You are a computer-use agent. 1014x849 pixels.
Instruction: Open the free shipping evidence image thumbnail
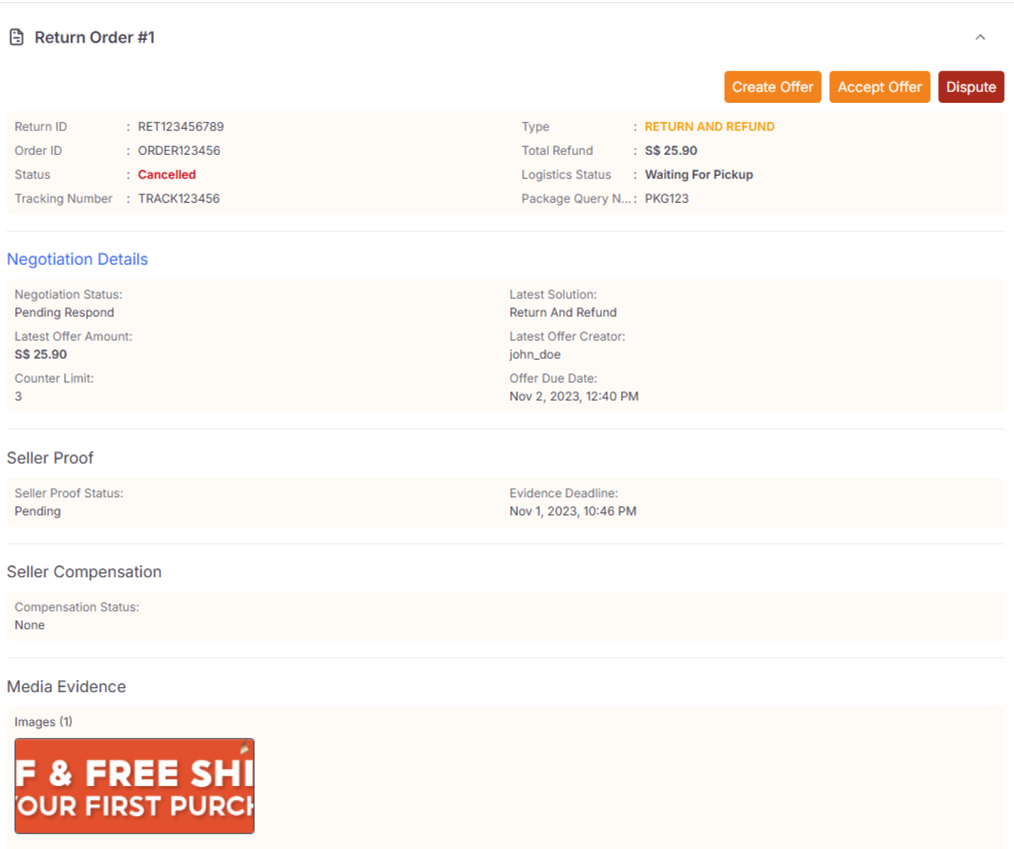134,786
